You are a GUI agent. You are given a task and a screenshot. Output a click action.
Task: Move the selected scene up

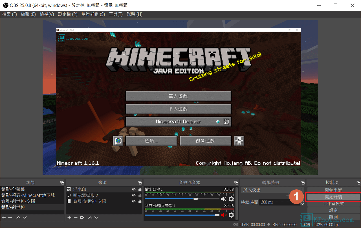[x=18, y=218]
